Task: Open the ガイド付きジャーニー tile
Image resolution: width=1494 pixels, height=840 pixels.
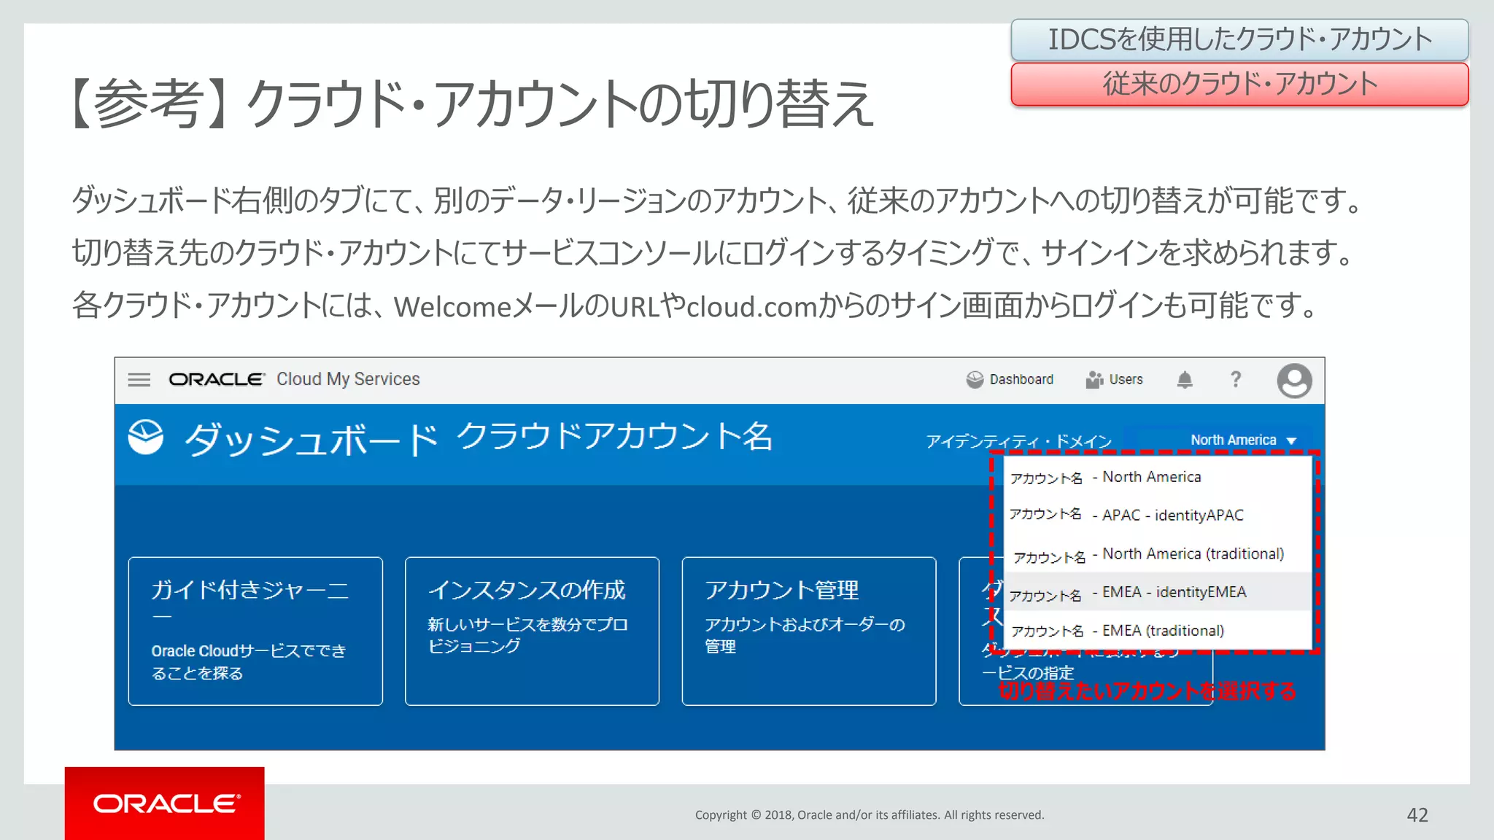Action: [x=255, y=631]
